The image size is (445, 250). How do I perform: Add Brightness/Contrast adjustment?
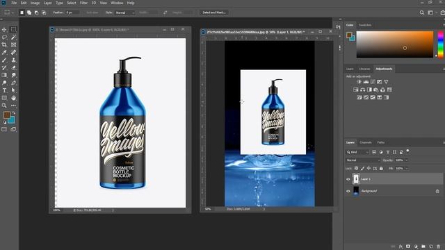coord(359,82)
